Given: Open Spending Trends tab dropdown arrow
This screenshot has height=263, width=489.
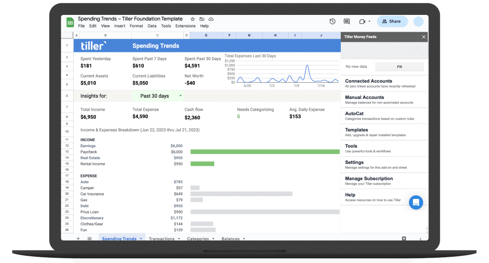Looking at the screenshot, I should (x=141, y=238).
